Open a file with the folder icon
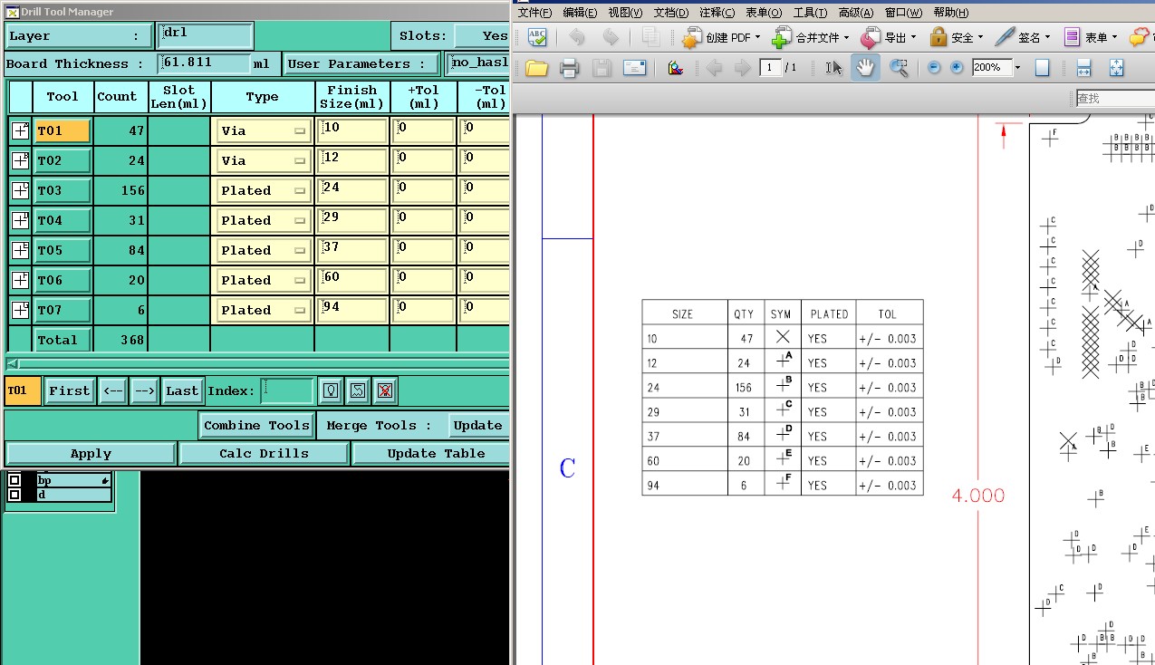The height and width of the screenshot is (665, 1155). click(x=536, y=68)
